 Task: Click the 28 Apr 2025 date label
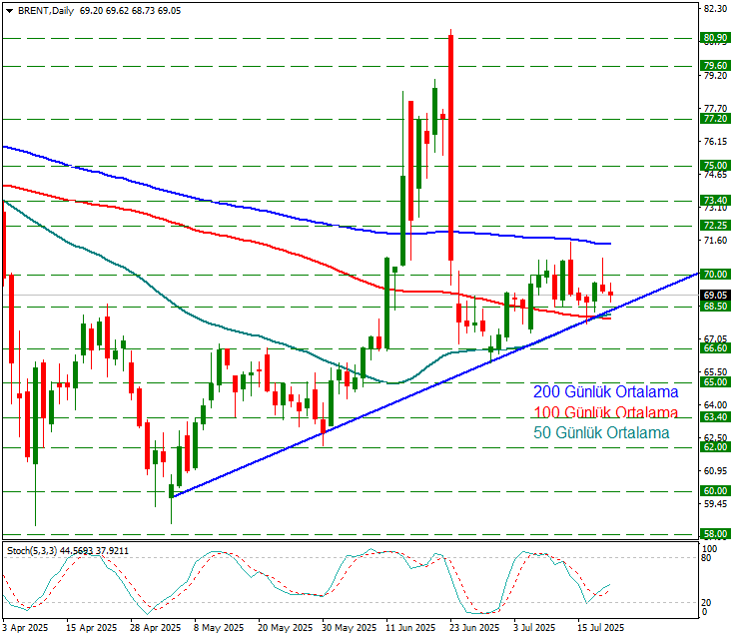pyautogui.click(x=156, y=628)
